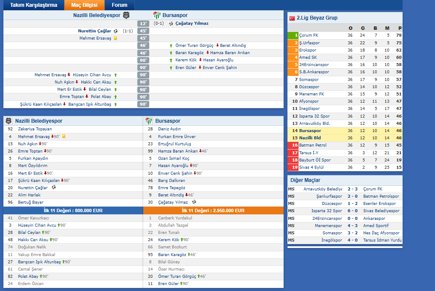This screenshot has height=291, width=435.
Task: Click Turkish flag icon beside 2.Lig Beyaz Grup
Action: (x=292, y=18)
